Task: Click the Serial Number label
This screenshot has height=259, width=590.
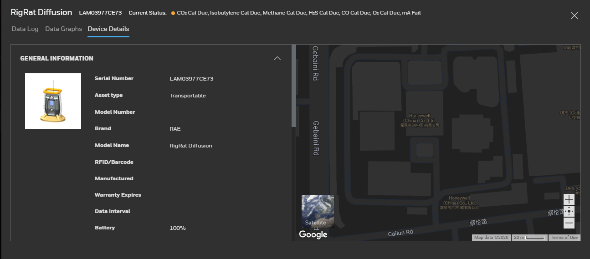Action: [x=114, y=78]
